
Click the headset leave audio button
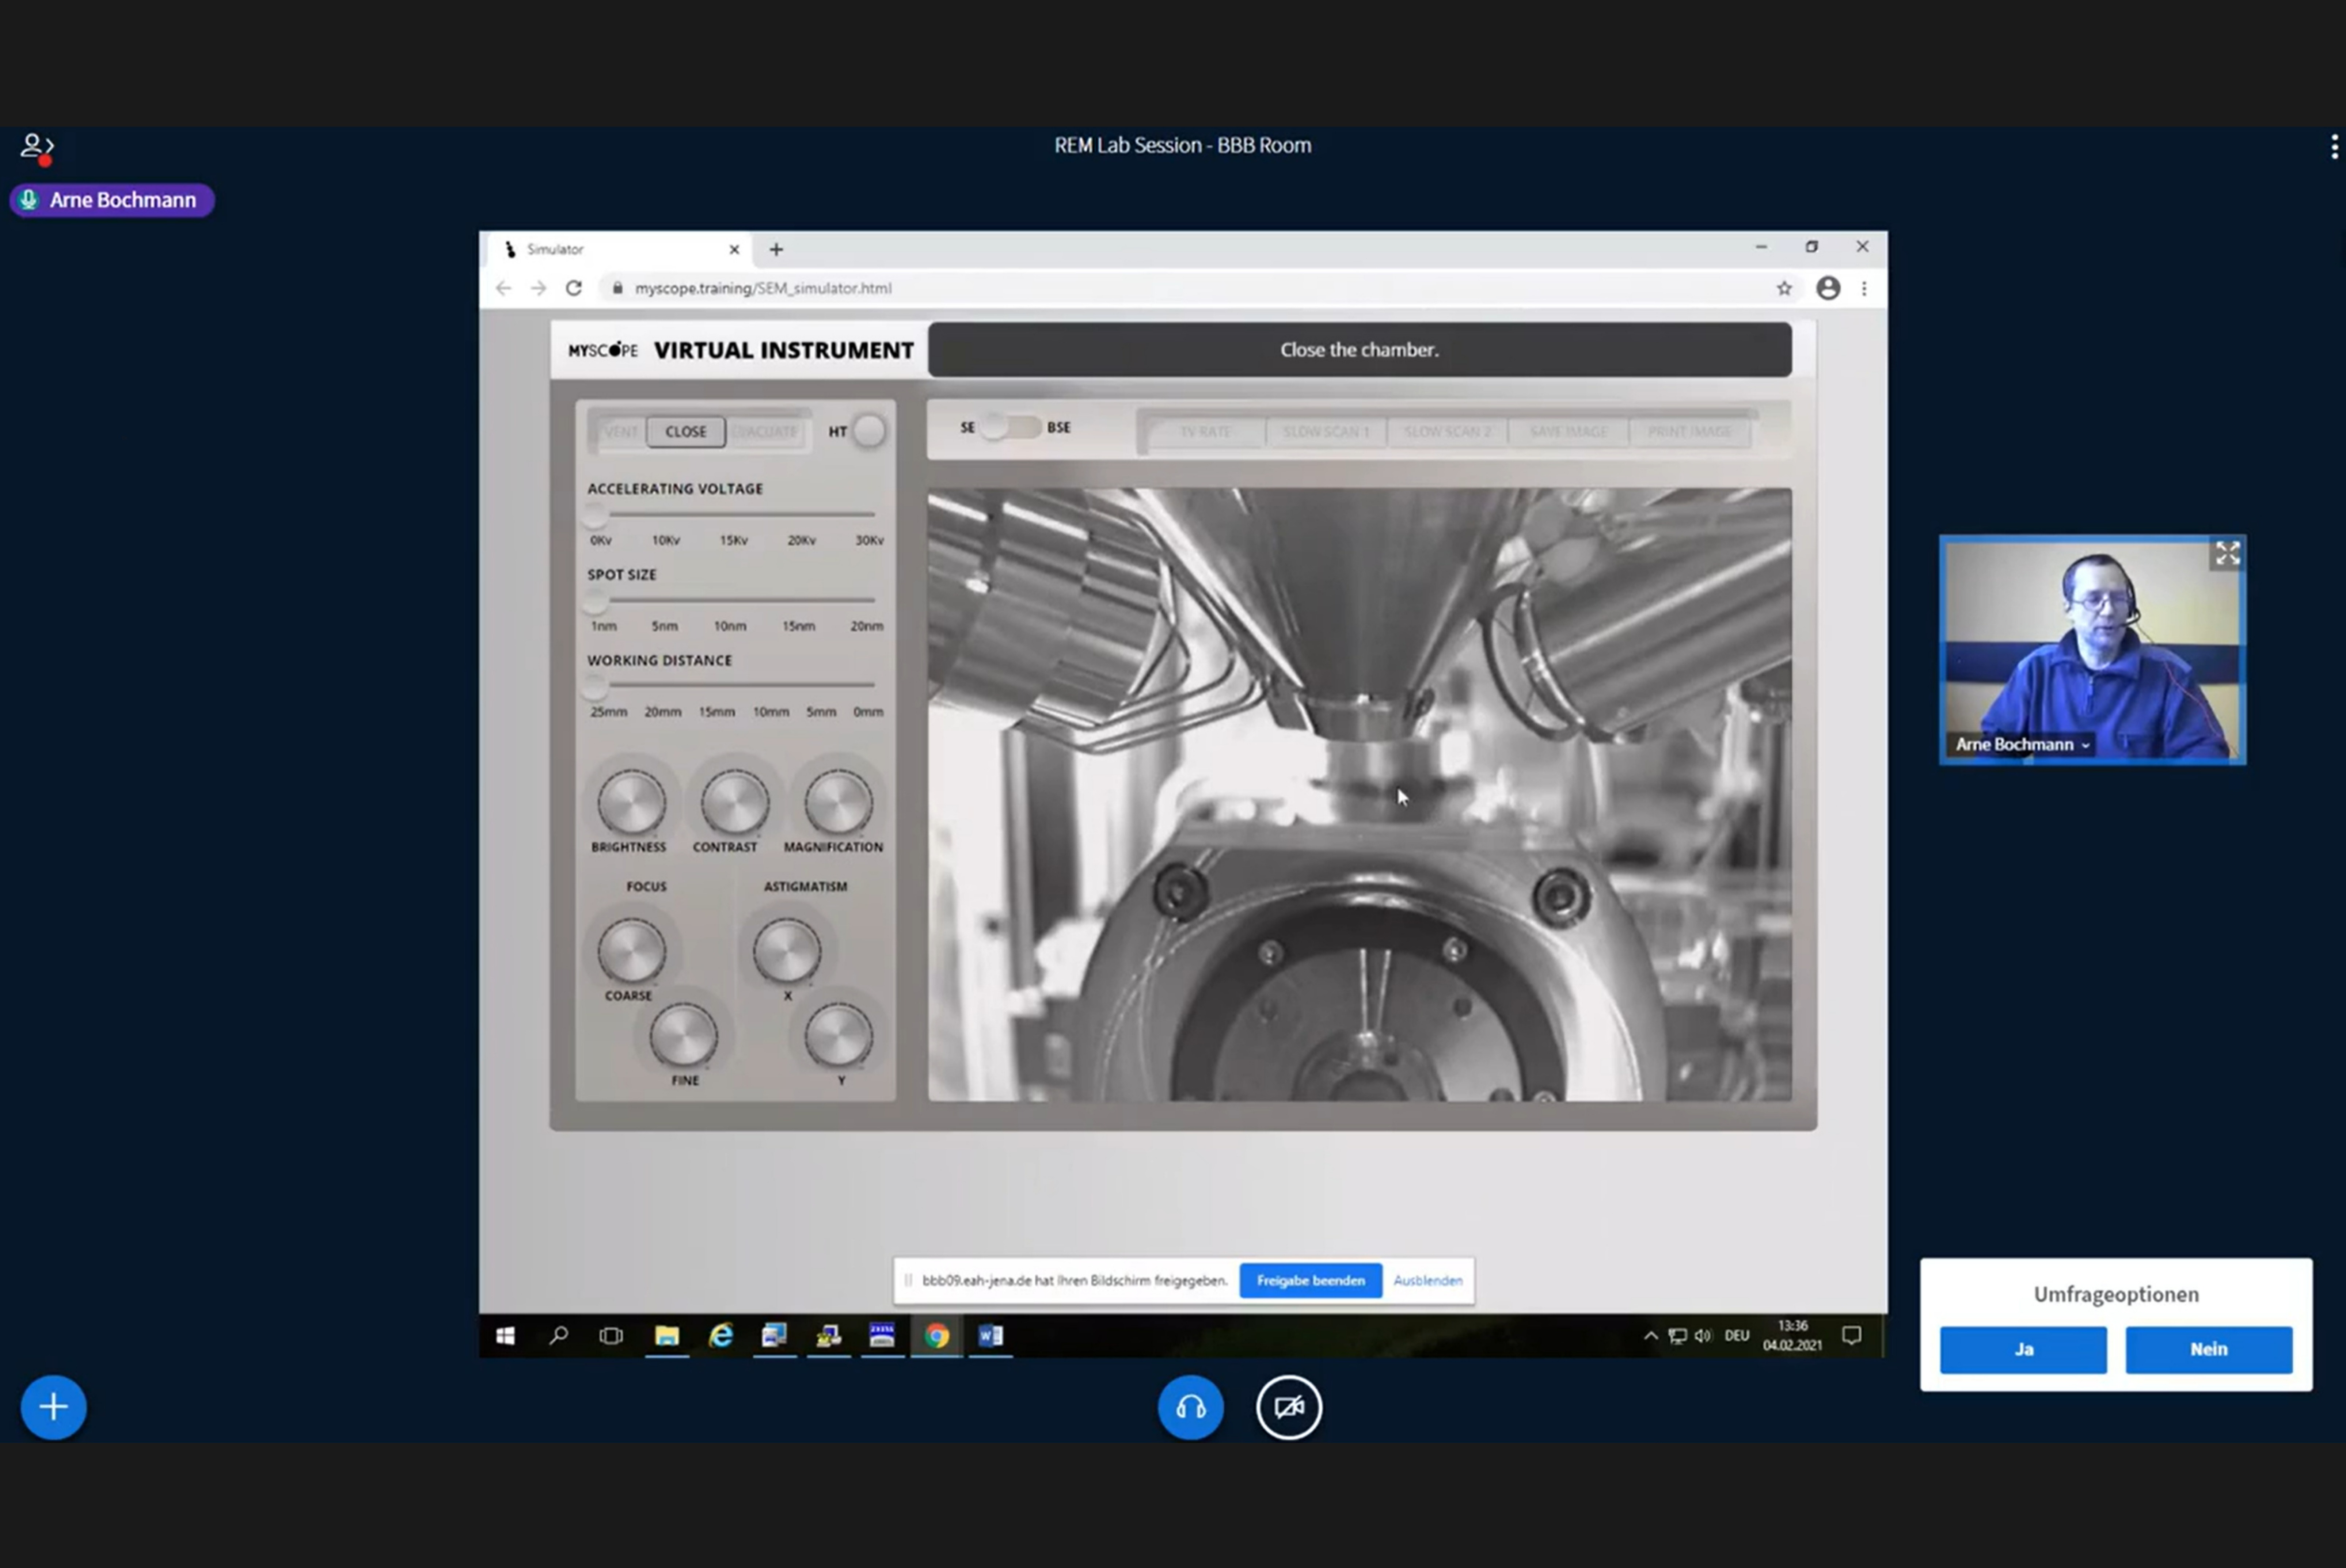point(1190,1407)
